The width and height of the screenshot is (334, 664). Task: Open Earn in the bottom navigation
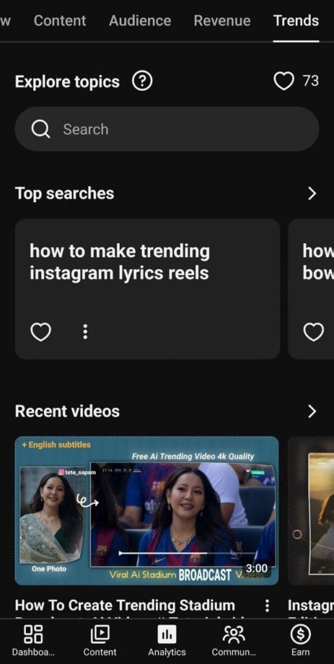tap(300, 641)
